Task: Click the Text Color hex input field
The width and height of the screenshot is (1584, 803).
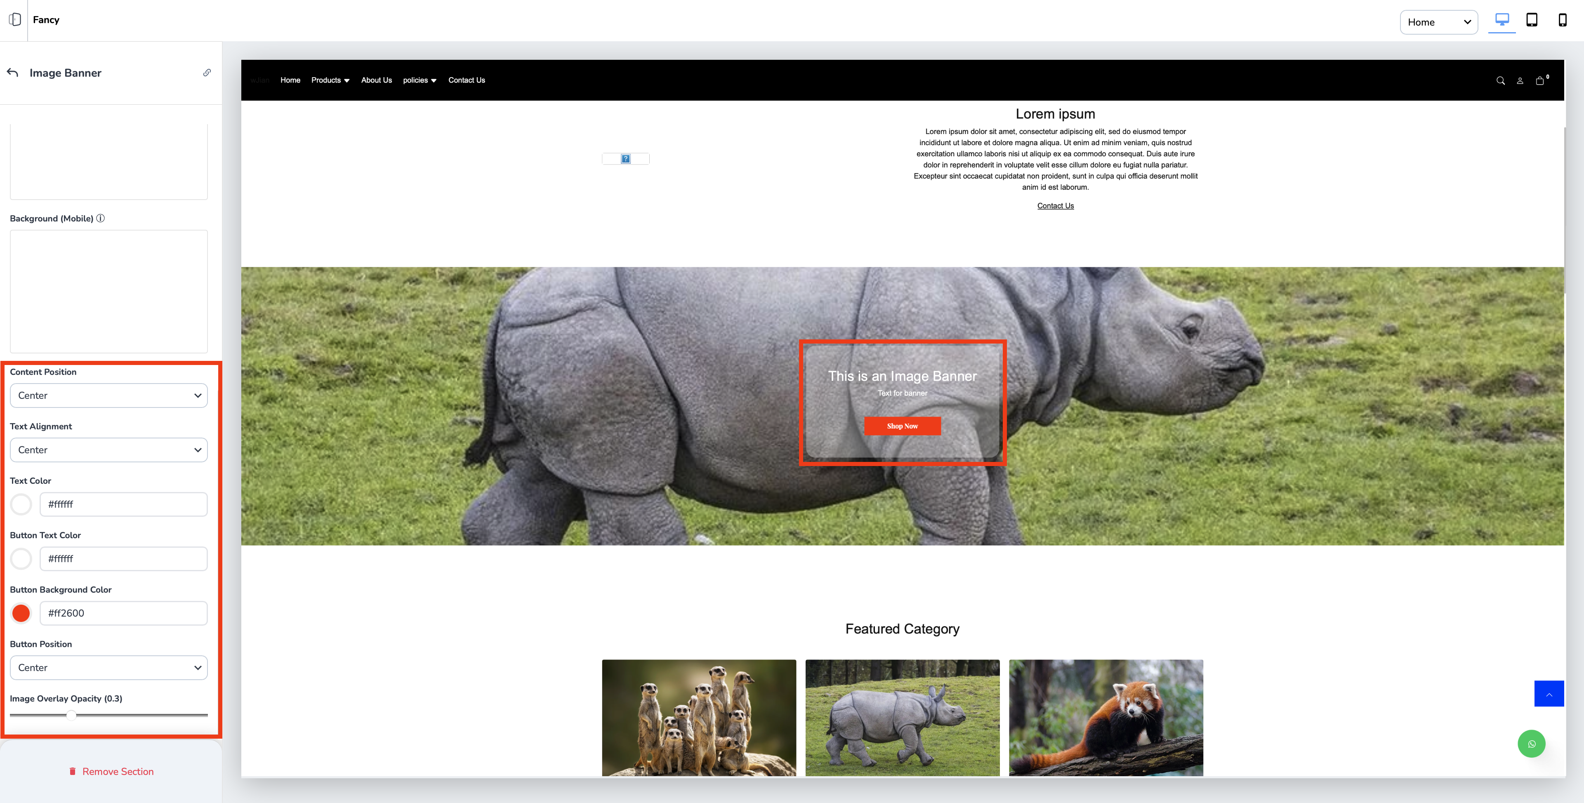Action: pos(124,504)
